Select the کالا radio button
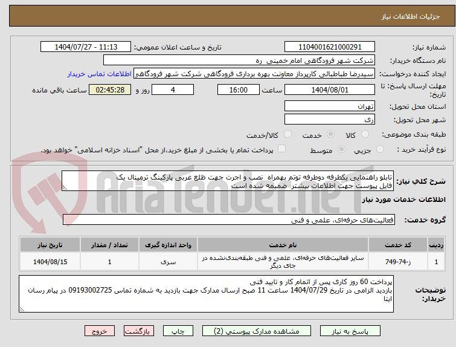 pyautogui.click(x=365, y=134)
